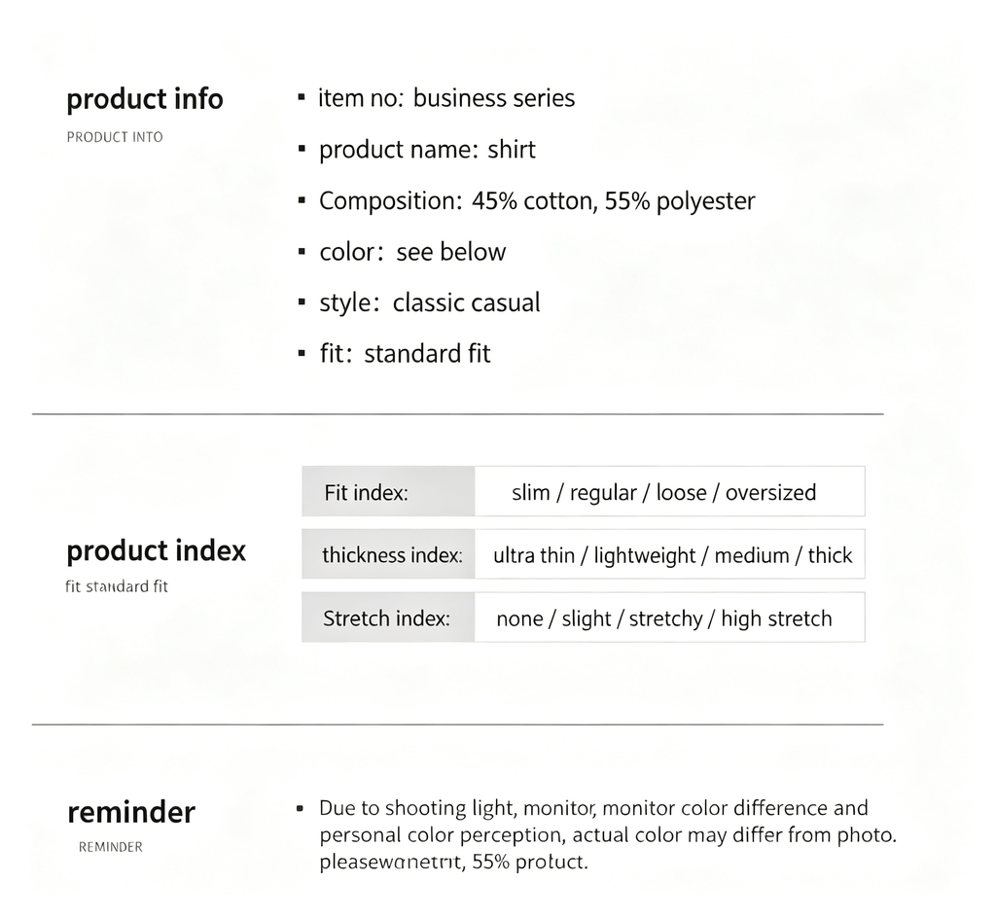Click the 'fit: standard fit' line

pos(405,354)
